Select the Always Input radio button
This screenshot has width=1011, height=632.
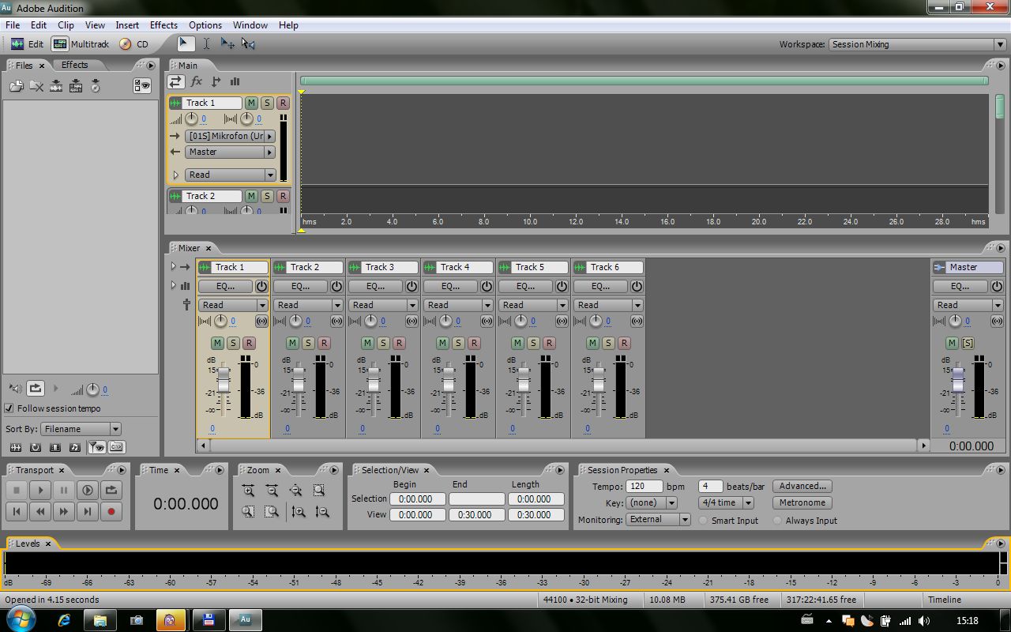777,521
